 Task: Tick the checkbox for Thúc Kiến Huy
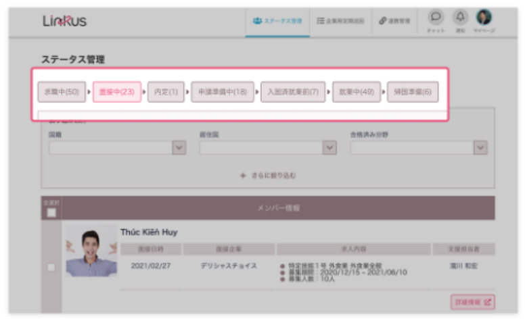tap(51, 267)
